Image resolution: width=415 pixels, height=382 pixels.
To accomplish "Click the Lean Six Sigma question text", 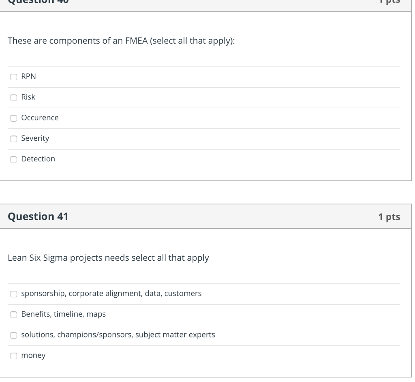I will tap(108, 258).
